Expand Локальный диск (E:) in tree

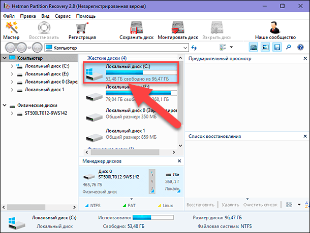(12, 74)
